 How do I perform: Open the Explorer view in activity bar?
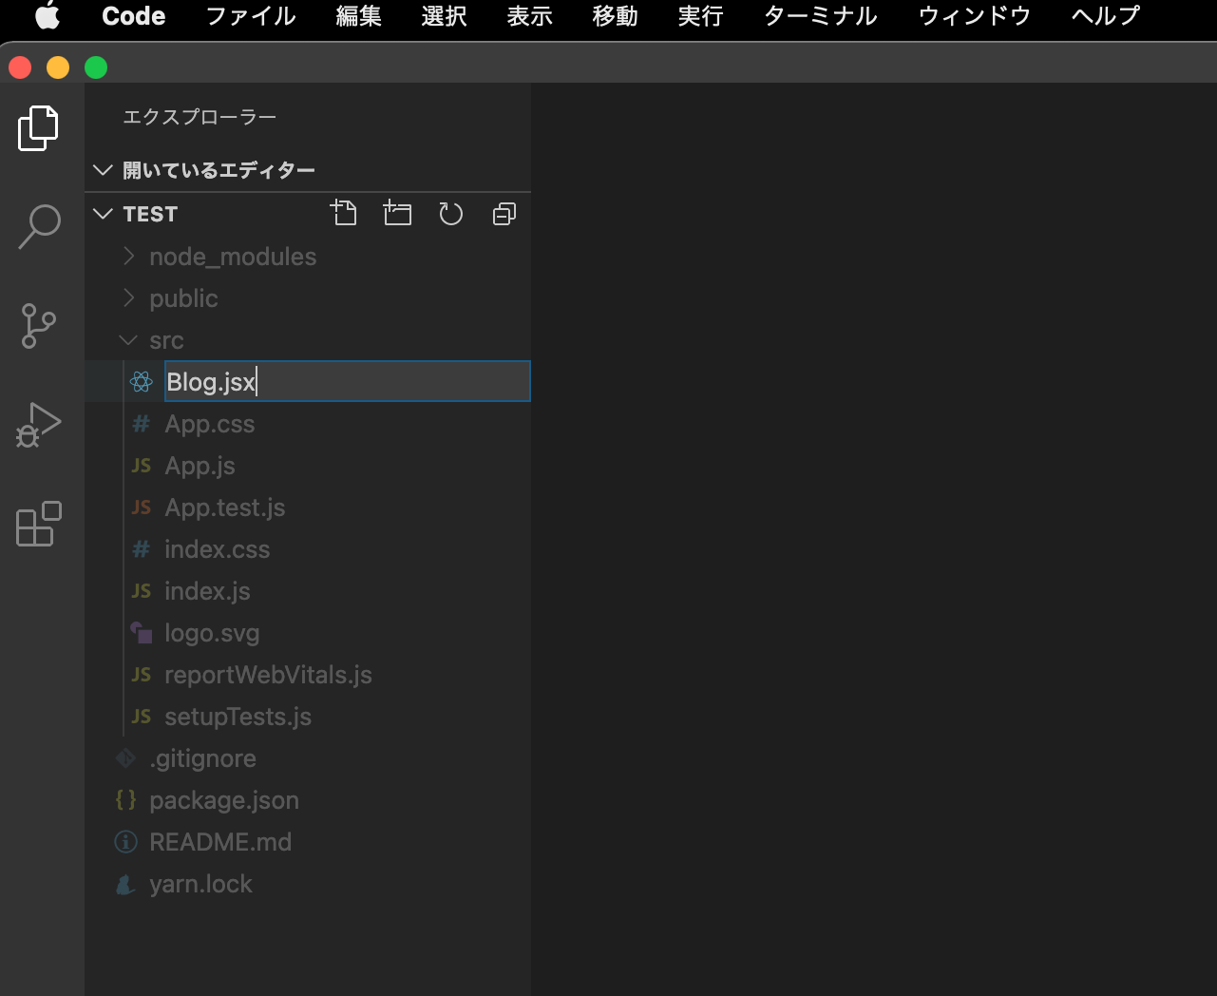[38, 128]
